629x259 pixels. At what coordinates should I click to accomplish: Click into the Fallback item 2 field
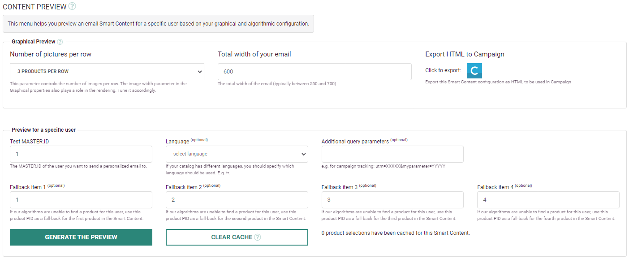tap(237, 200)
